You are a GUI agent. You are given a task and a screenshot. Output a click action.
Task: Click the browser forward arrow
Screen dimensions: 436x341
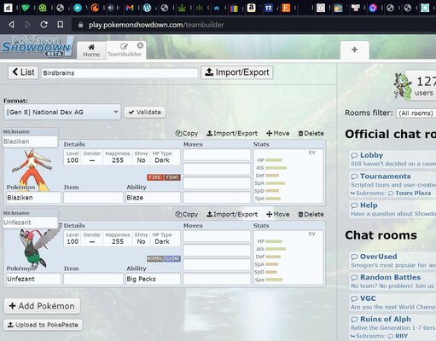click(x=27, y=25)
